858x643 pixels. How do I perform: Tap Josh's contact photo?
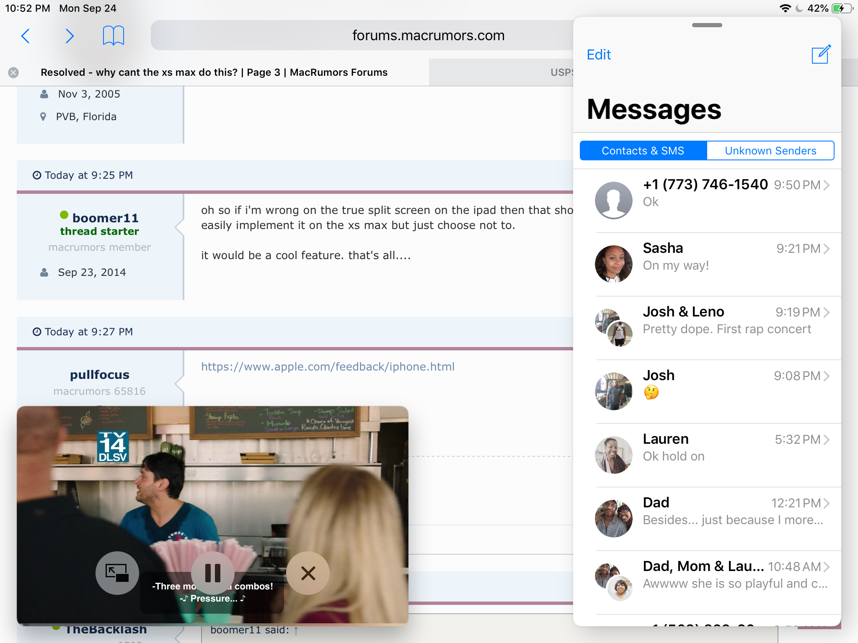(x=613, y=391)
